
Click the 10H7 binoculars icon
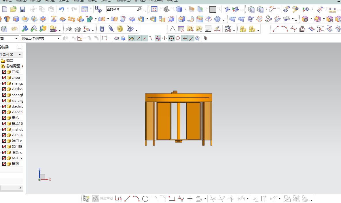[228, 29]
